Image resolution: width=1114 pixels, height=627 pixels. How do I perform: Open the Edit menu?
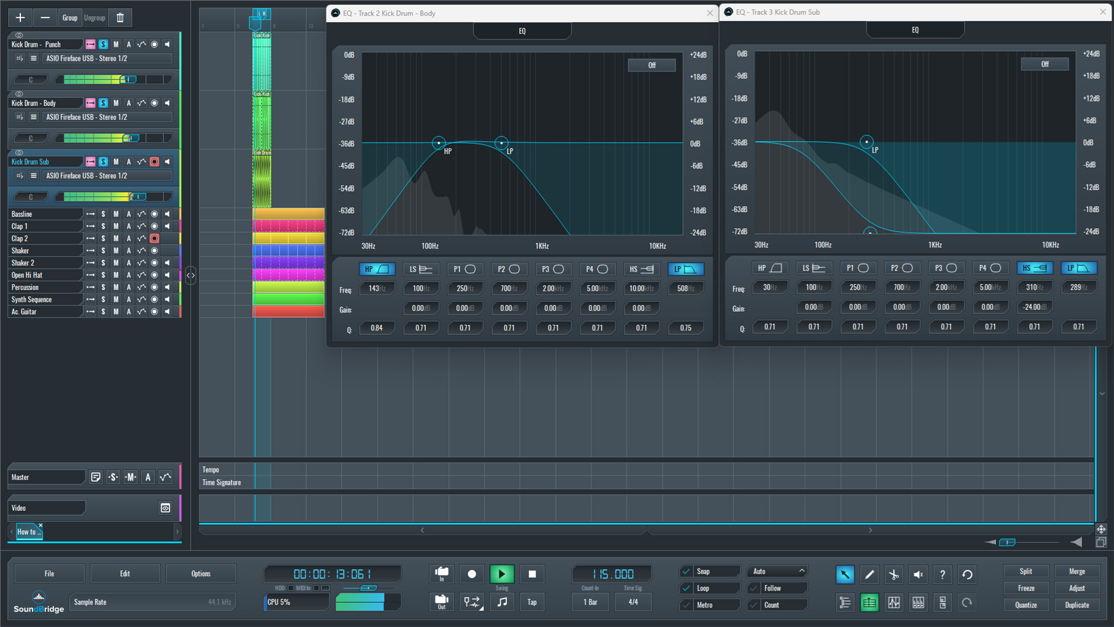click(125, 574)
